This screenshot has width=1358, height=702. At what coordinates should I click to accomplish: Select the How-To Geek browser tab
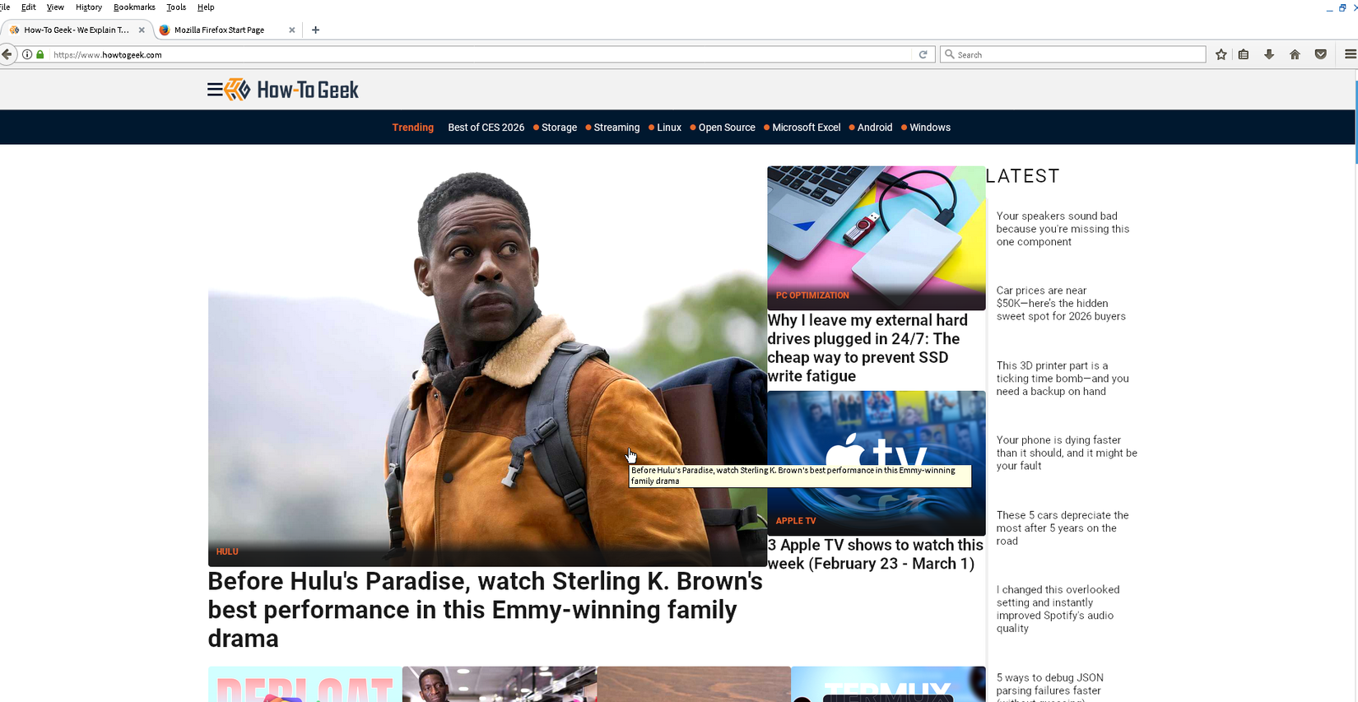click(x=76, y=30)
